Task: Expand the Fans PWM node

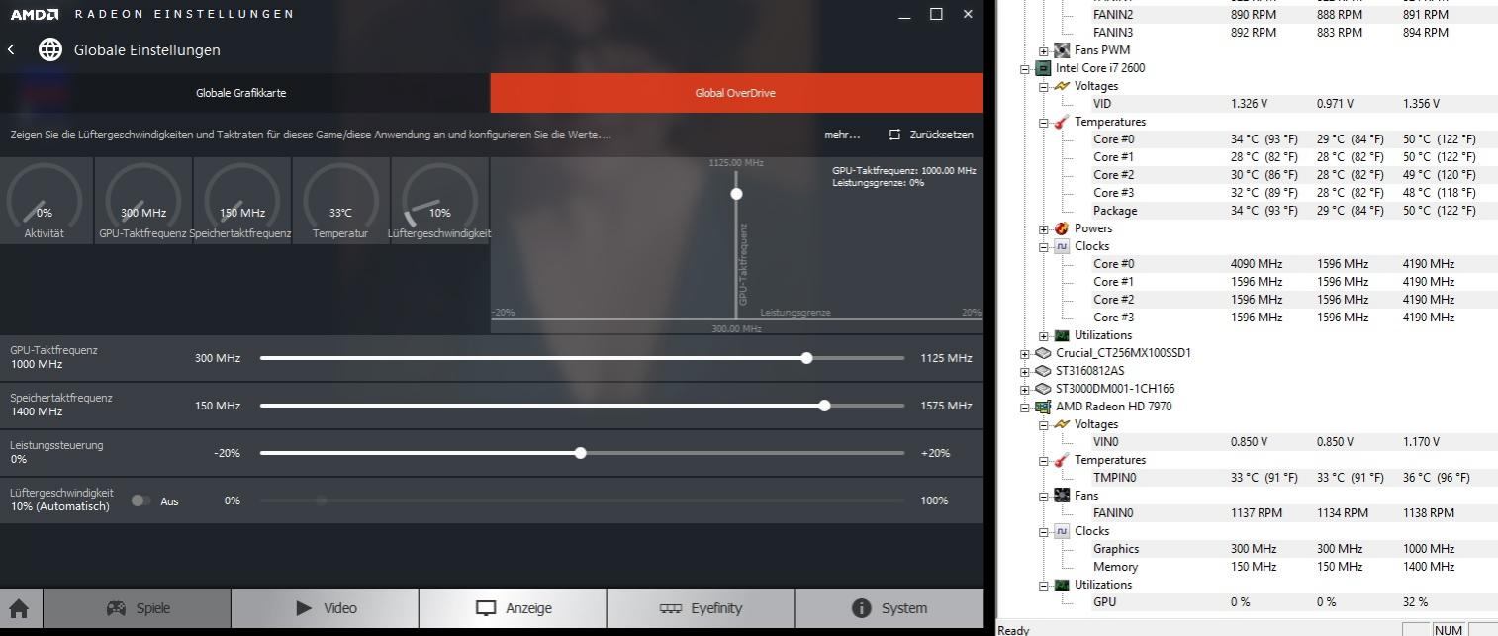Action: tap(1044, 50)
